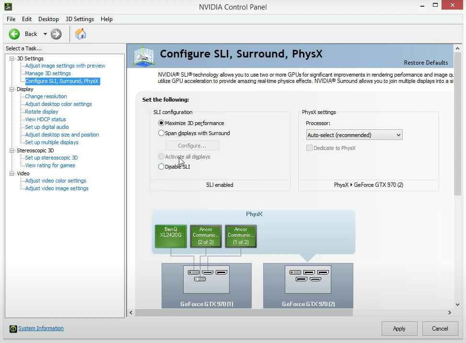
Task: Click the vertical scrollbar thumb
Action: click(458, 124)
